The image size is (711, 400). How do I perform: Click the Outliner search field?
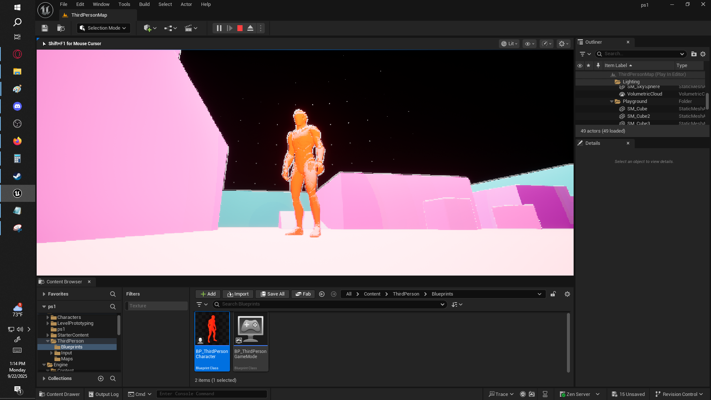(x=641, y=54)
